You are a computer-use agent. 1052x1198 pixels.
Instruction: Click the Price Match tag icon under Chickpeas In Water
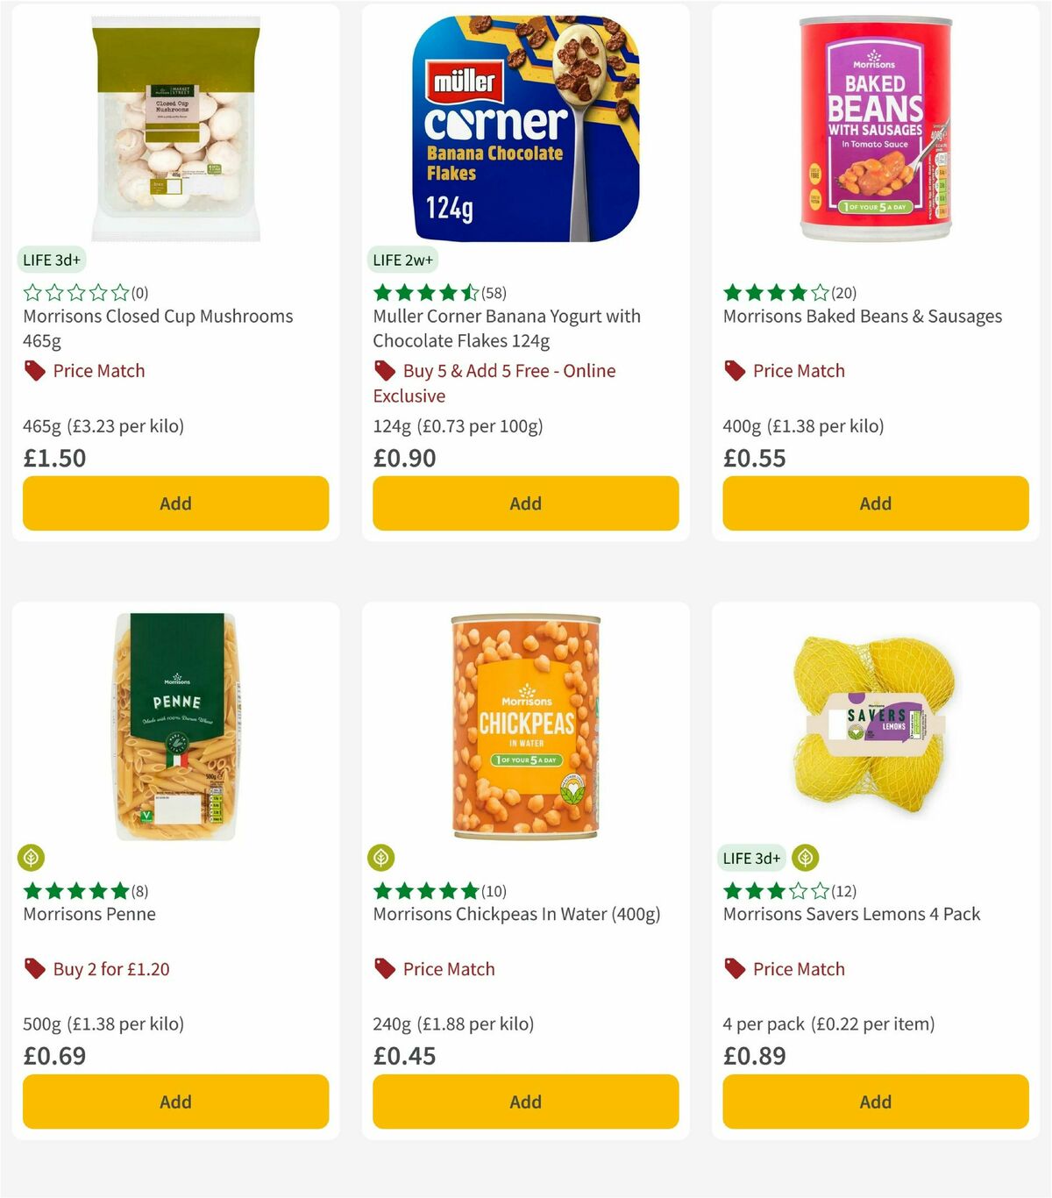point(384,968)
